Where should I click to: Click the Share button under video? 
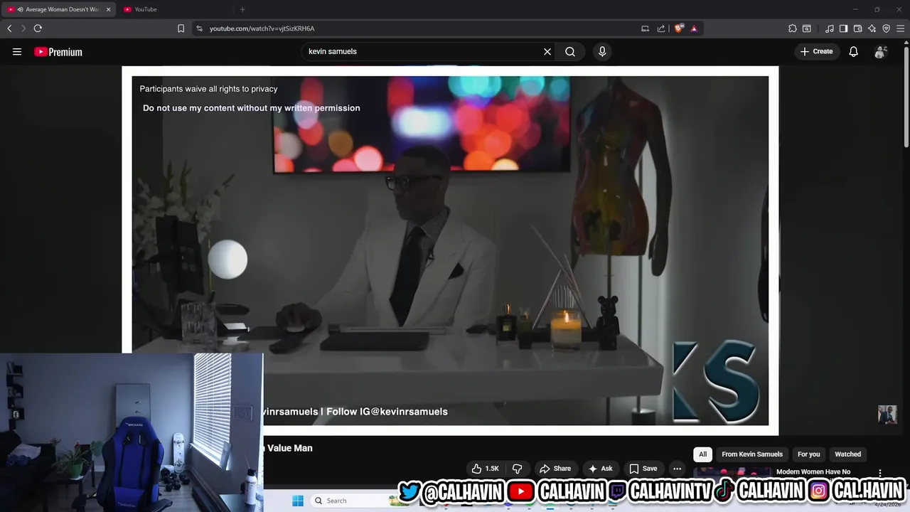click(555, 469)
